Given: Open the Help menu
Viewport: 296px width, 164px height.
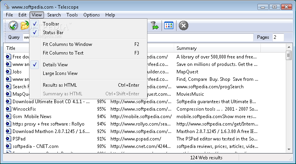Looking at the screenshot, I should (x=110, y=15).
